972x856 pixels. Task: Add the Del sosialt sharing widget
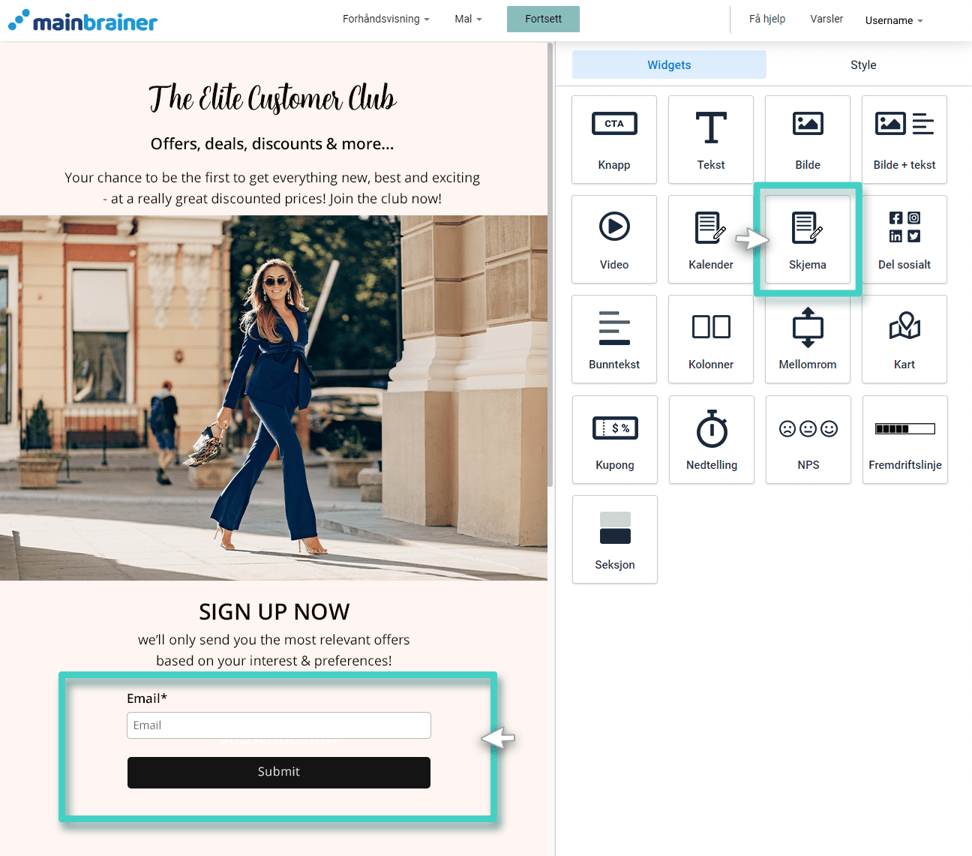click(904, 239)
